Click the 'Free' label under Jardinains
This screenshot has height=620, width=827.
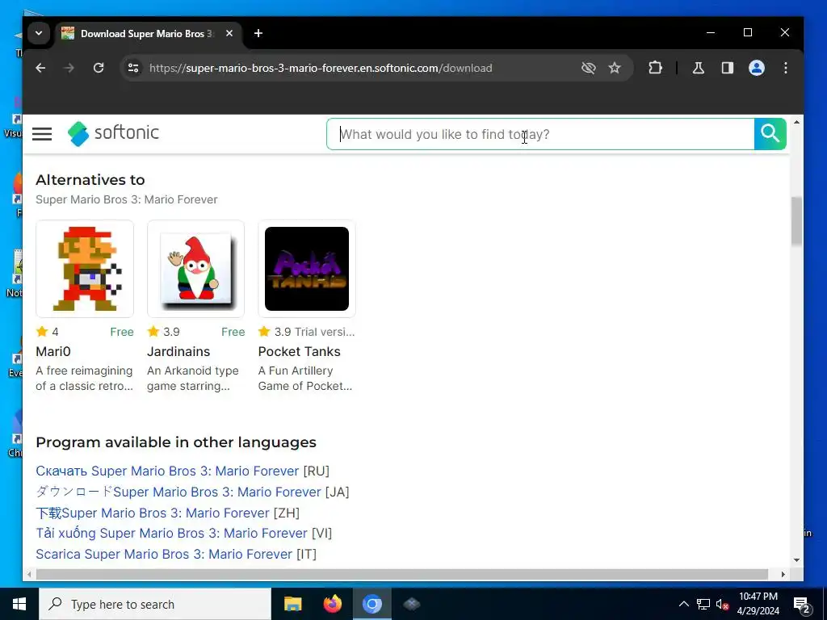[233, 332]
